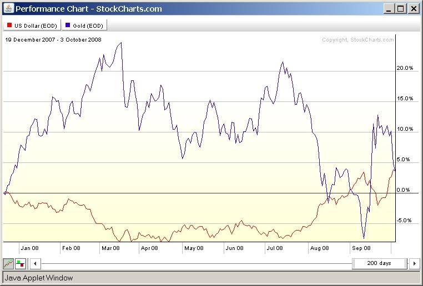Toggle the US Dollar (EOD) series button
This screenshot has width=423, height=286.
[32, 25]
